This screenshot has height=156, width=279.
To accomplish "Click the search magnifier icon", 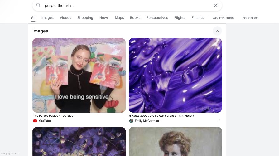I will coord(39,5).
